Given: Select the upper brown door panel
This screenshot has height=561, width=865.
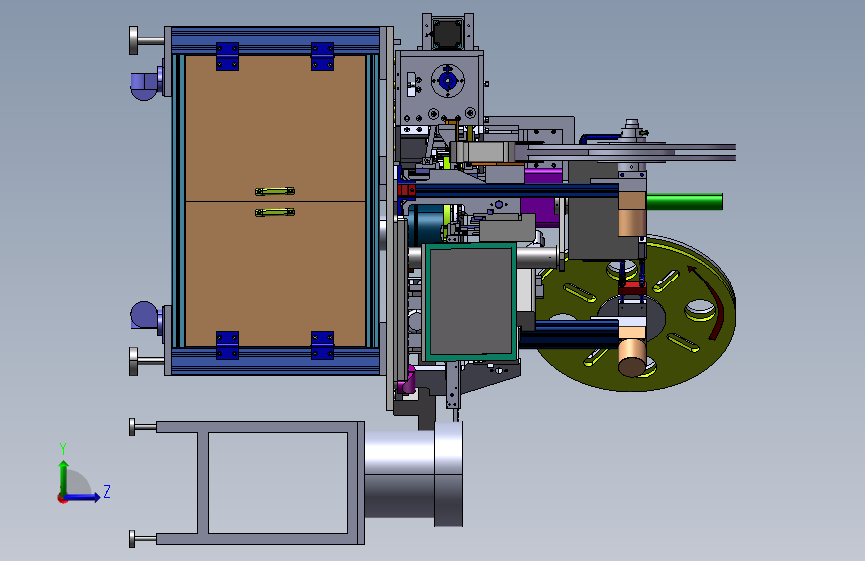Looking at the screenshot, I should [x=274, y=128].
